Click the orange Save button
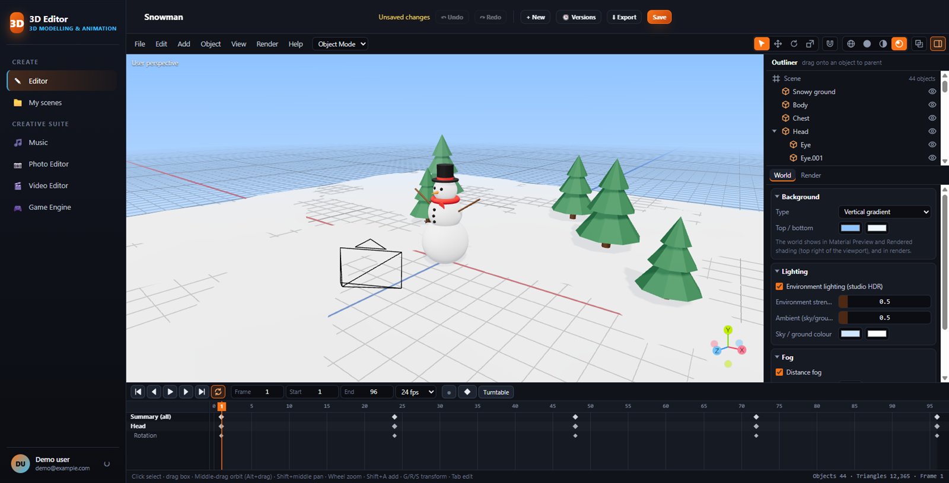The image size is (949, 483). click(x=659, y=17)
